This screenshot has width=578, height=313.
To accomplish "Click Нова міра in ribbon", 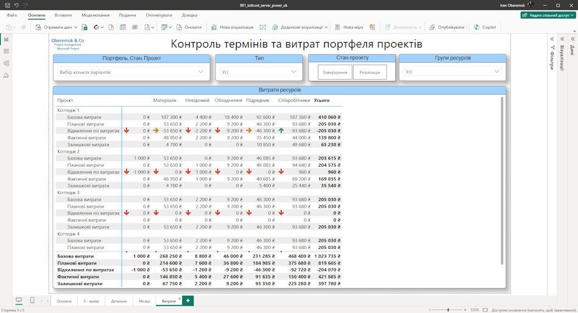I will click(x=349, y=27).
